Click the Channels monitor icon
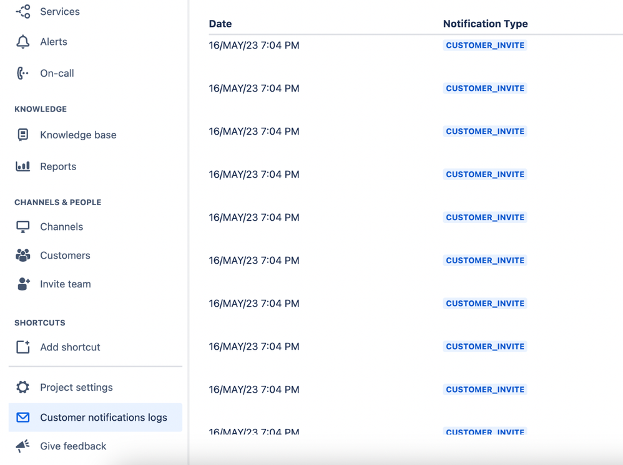 [22, 226]
